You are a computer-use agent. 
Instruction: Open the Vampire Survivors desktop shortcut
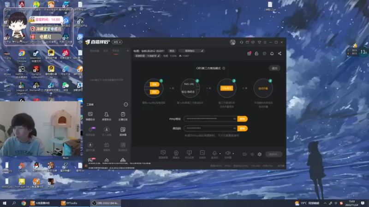[36, 72]
